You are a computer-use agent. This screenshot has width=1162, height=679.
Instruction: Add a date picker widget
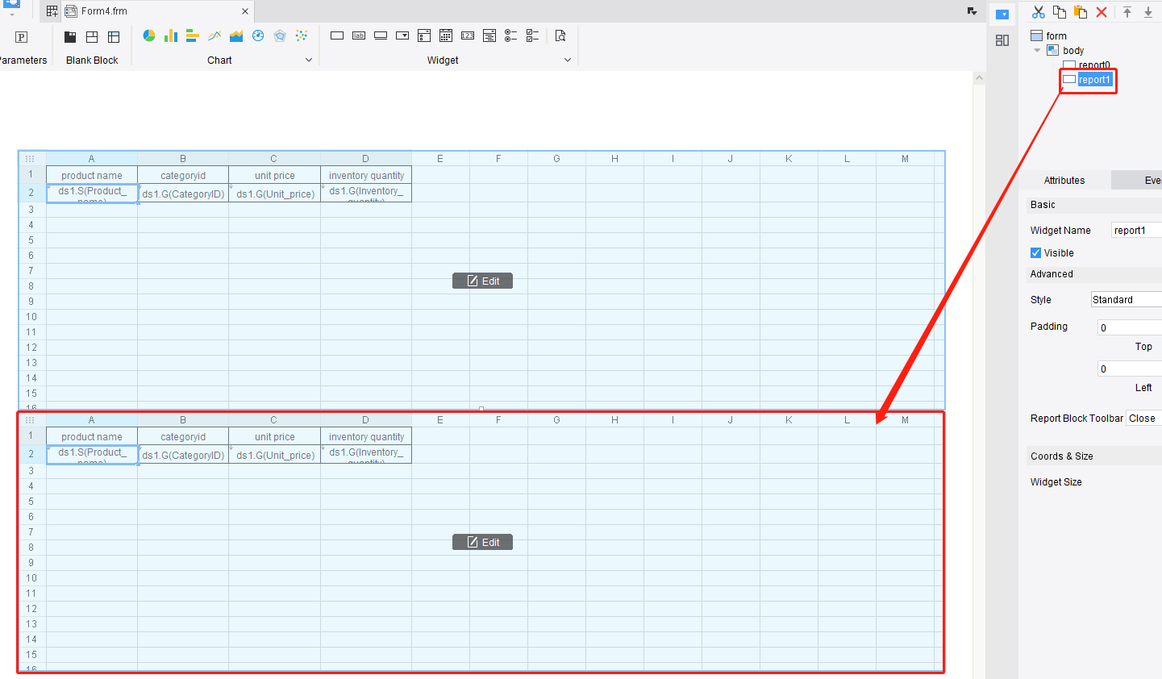(x=445, y=35)
